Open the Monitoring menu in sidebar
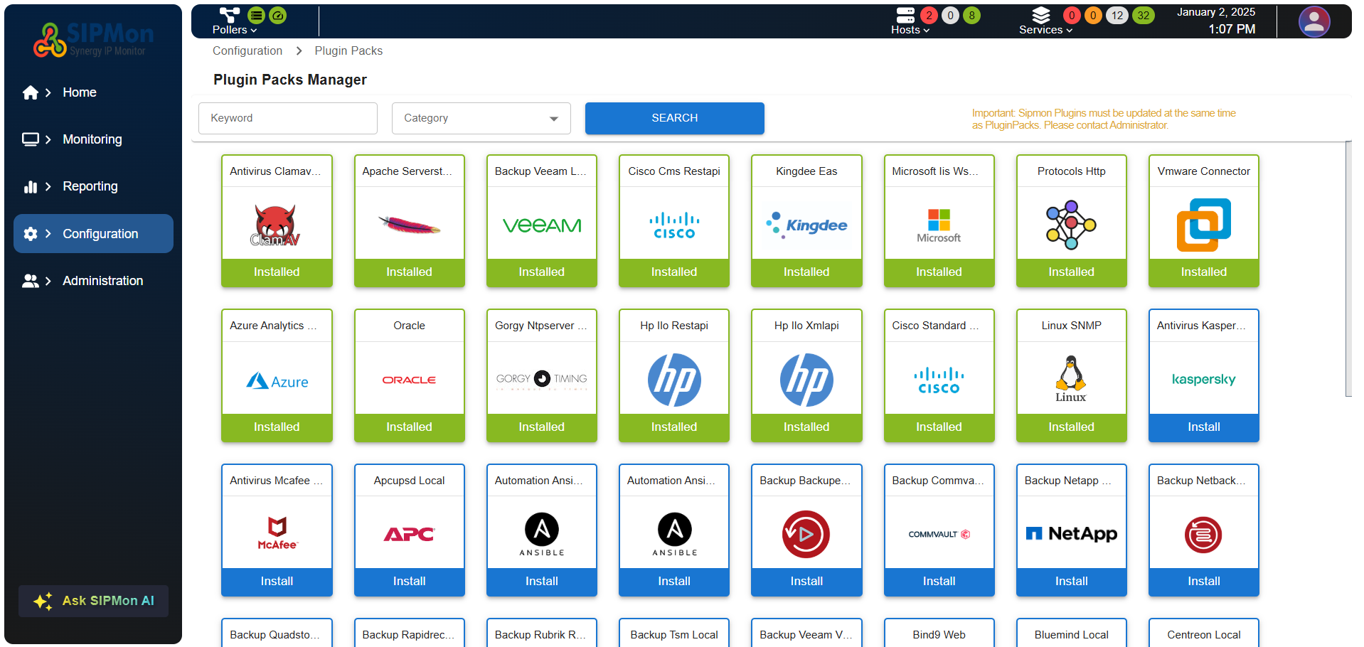This screenshot has width=1364, height=647. click(x=92, y=139)
